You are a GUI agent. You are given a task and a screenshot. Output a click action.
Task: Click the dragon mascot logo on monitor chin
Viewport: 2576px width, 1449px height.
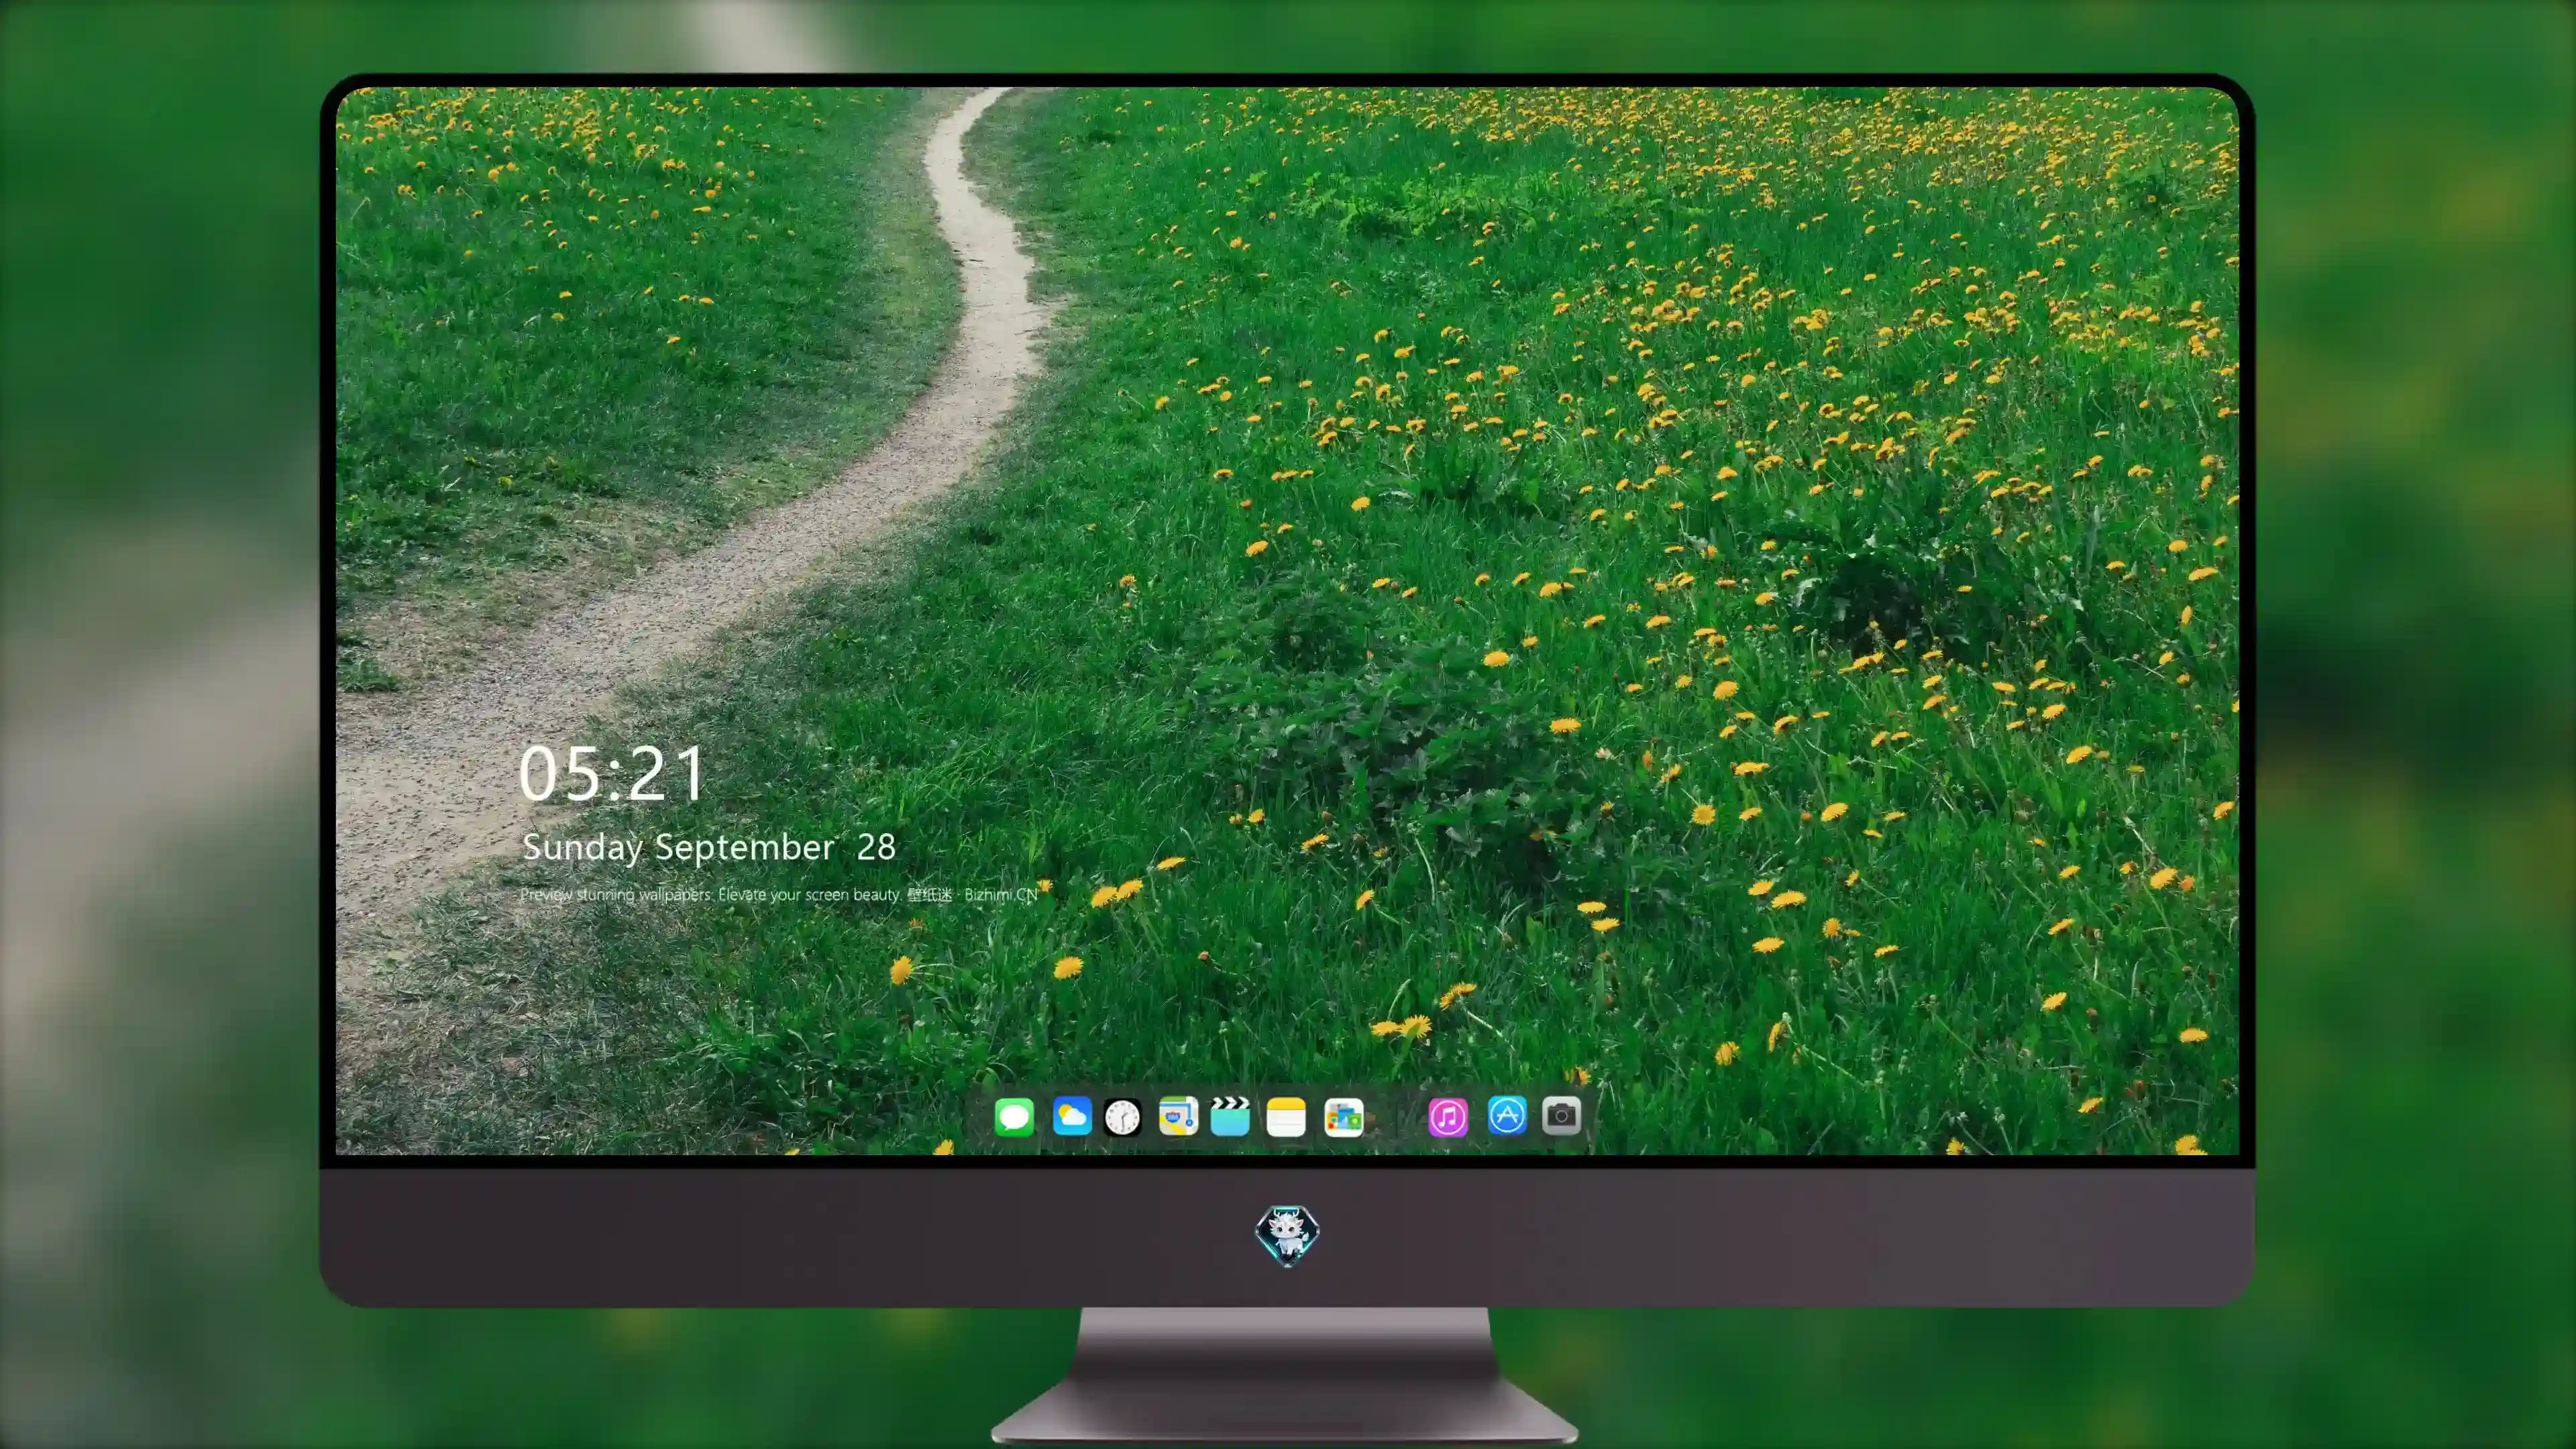coord(1287,1235)
